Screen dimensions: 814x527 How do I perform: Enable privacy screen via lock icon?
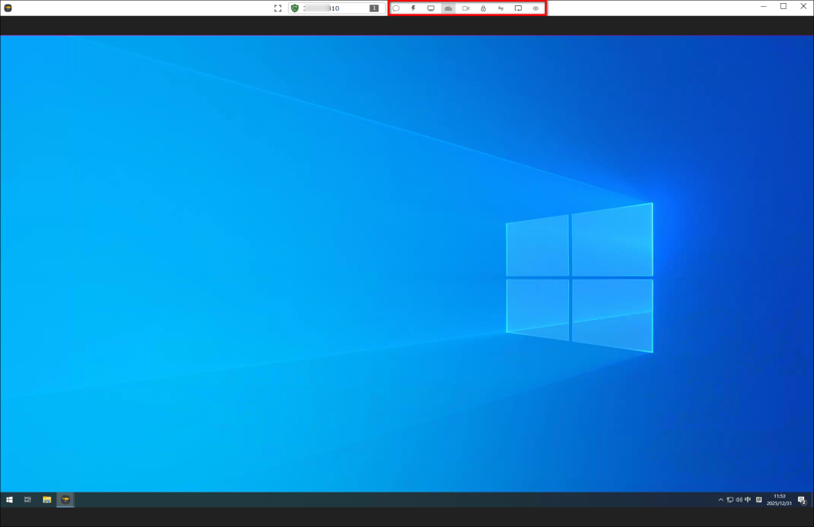[483, 8]
